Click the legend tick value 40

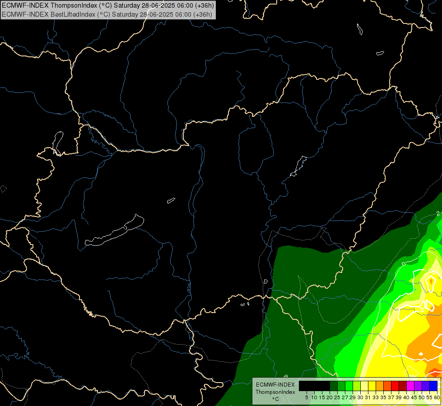pos(406,397)
